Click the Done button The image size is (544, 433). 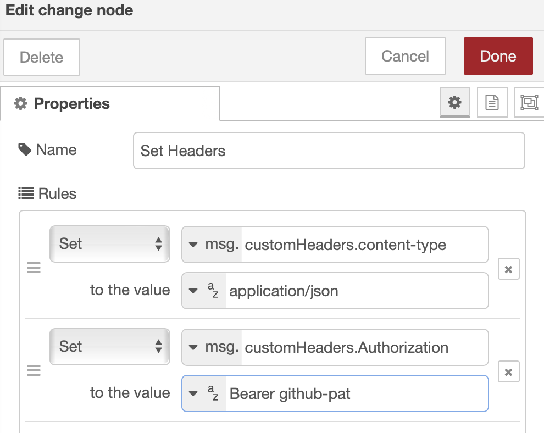pyautogui.click(x=498, y=56)
